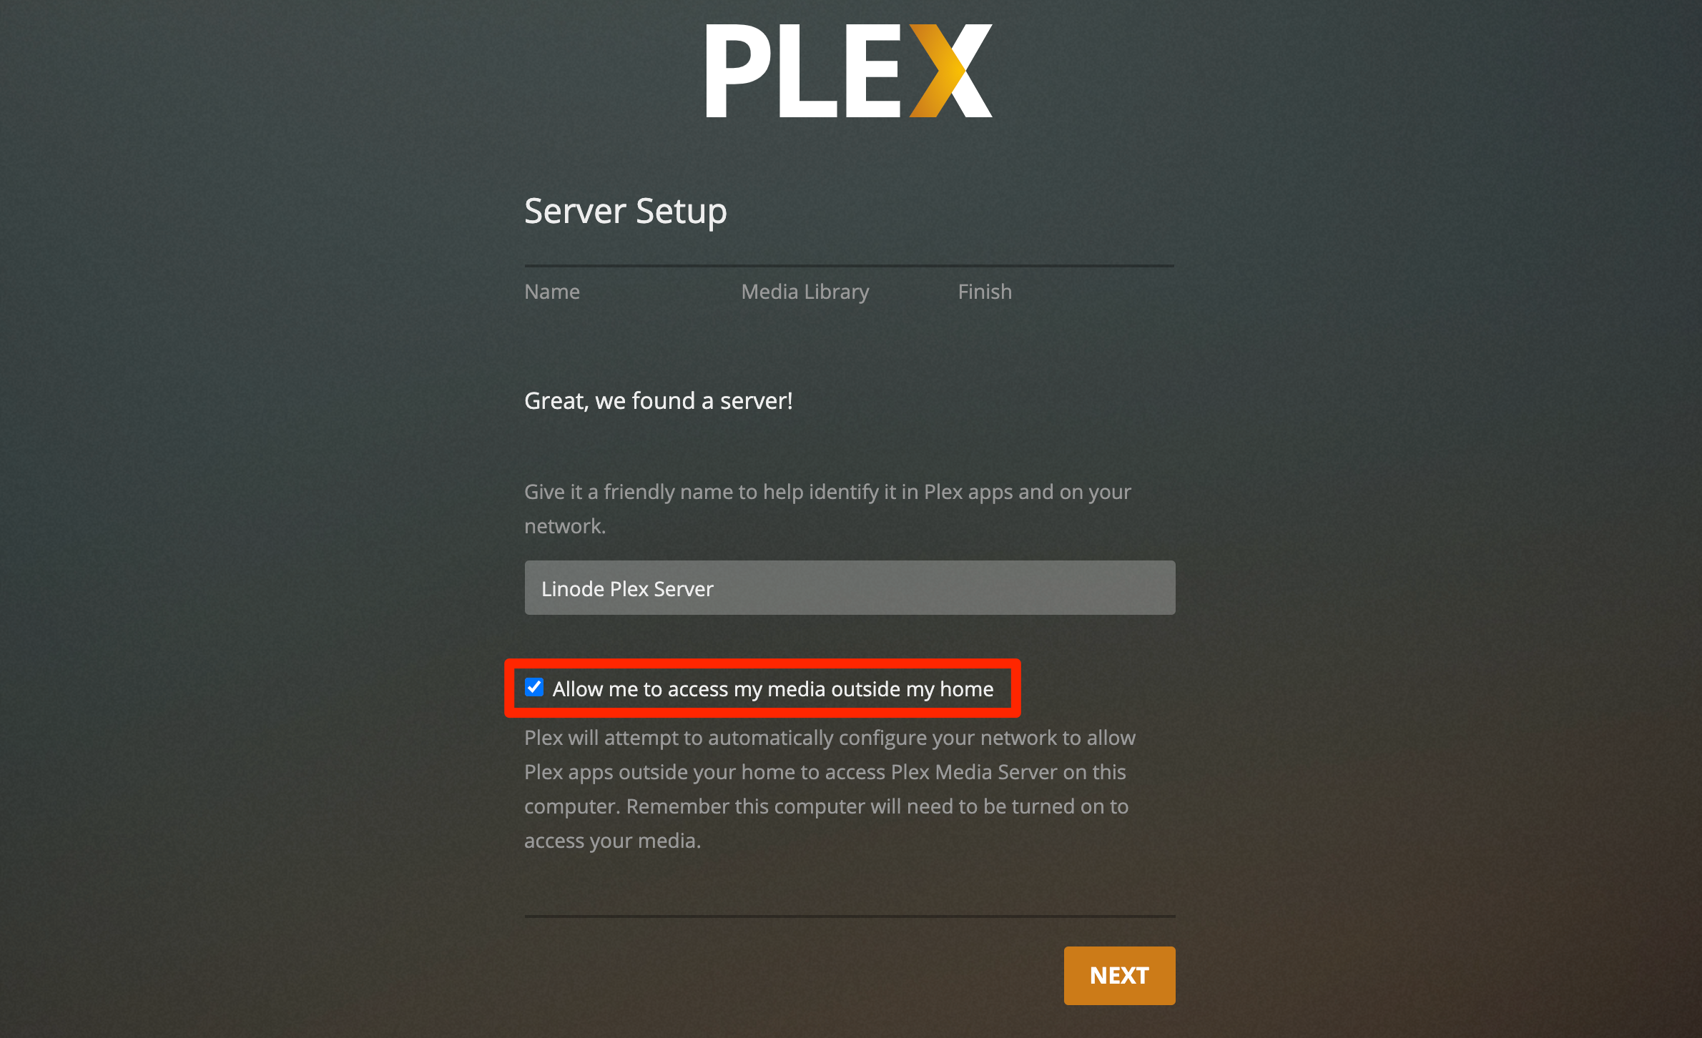Click the Name step in the wizard
Viewport: 1702px width, 1038px height.
(x=551, y=292)
